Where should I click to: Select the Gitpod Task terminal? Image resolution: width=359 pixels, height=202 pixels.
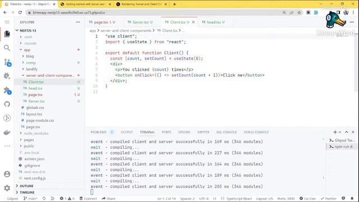pyautogui.click(x=342, y=140)
